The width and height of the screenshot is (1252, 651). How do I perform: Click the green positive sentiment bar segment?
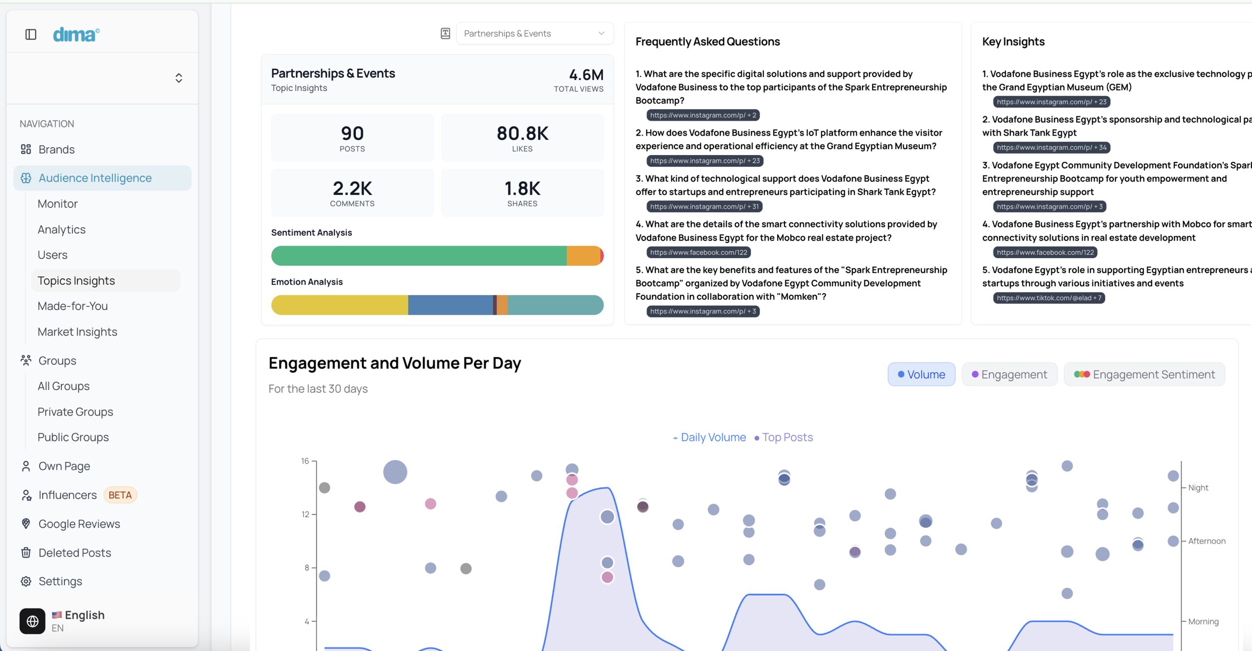click(x=419, y=256)
